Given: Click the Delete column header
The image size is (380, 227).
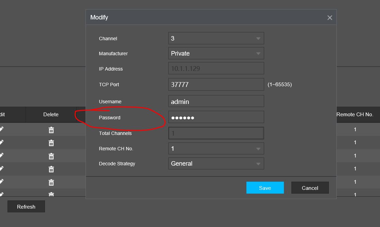Looking at the screenshot, I should coord(51,115).
